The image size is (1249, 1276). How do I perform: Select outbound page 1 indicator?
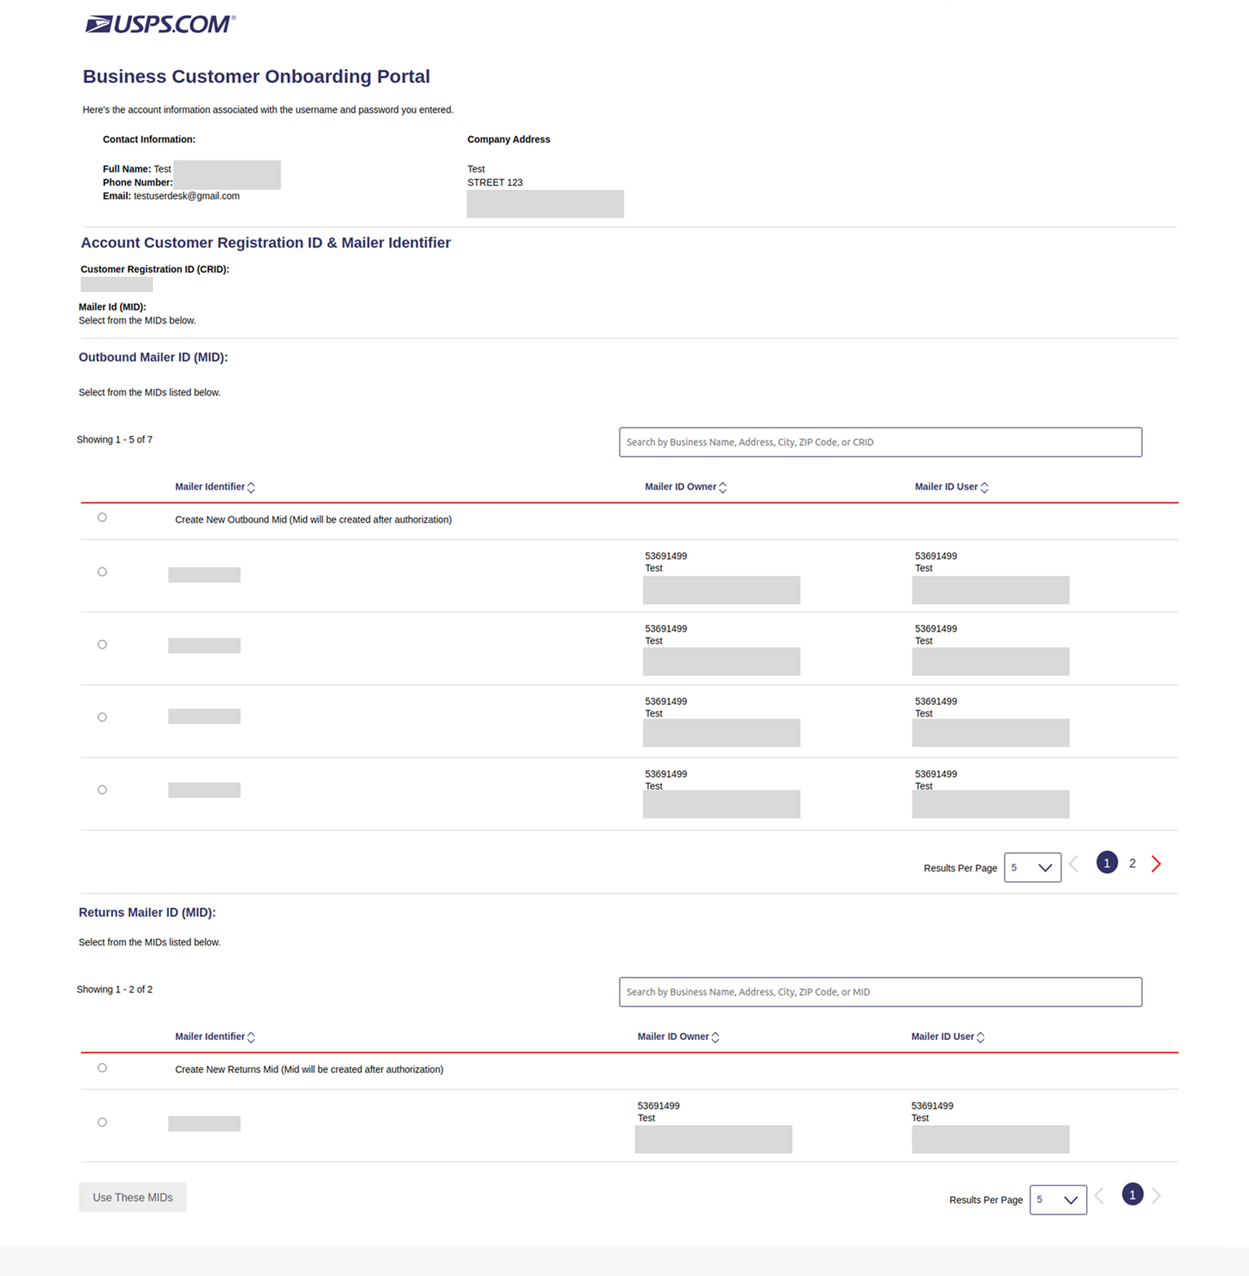coord(1107,862)
